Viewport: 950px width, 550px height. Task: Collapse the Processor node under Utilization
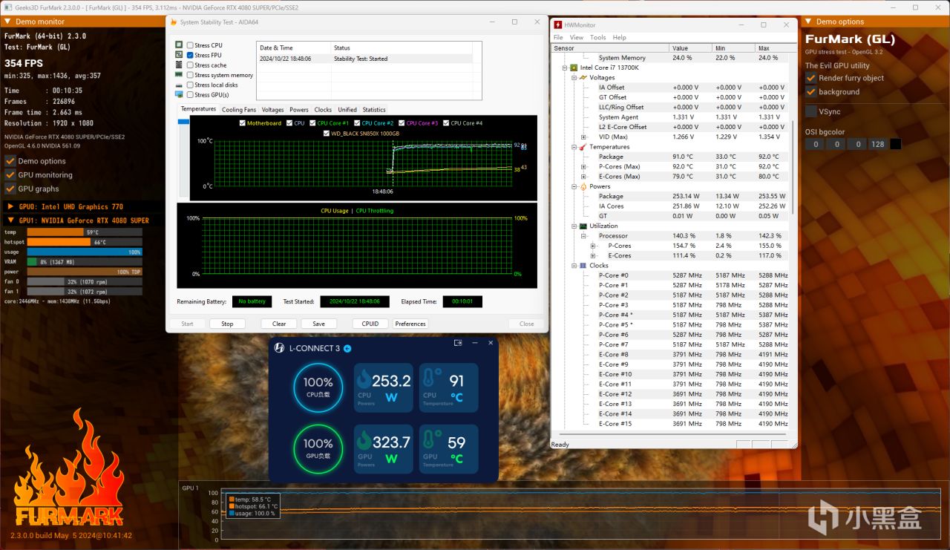[x=583, y=236]
